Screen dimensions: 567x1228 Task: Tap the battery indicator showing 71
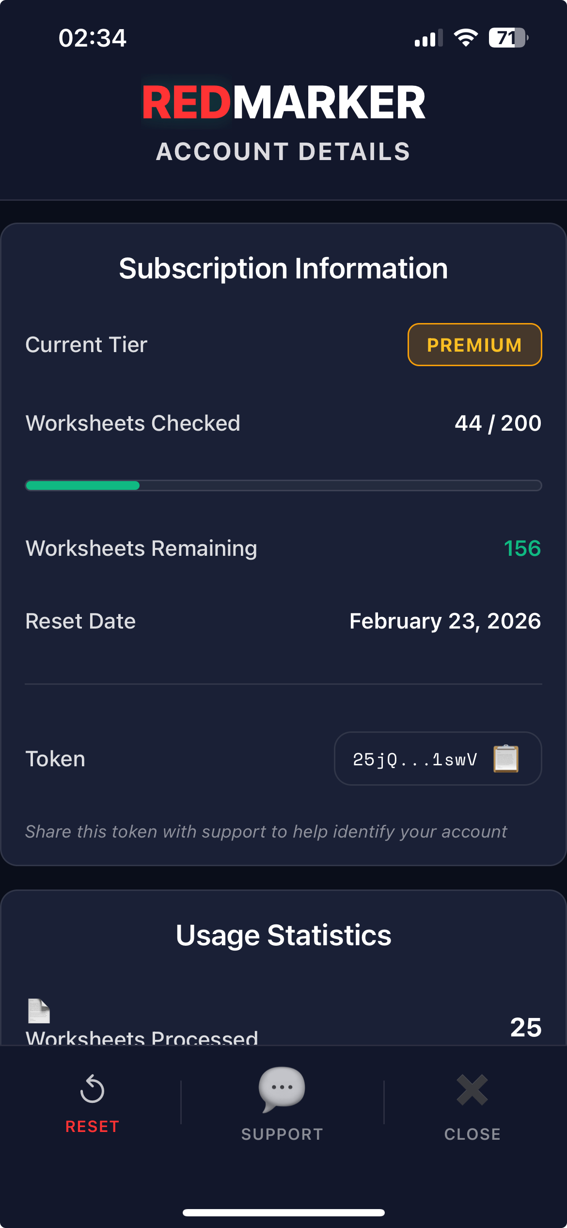[x=508, y=38]
